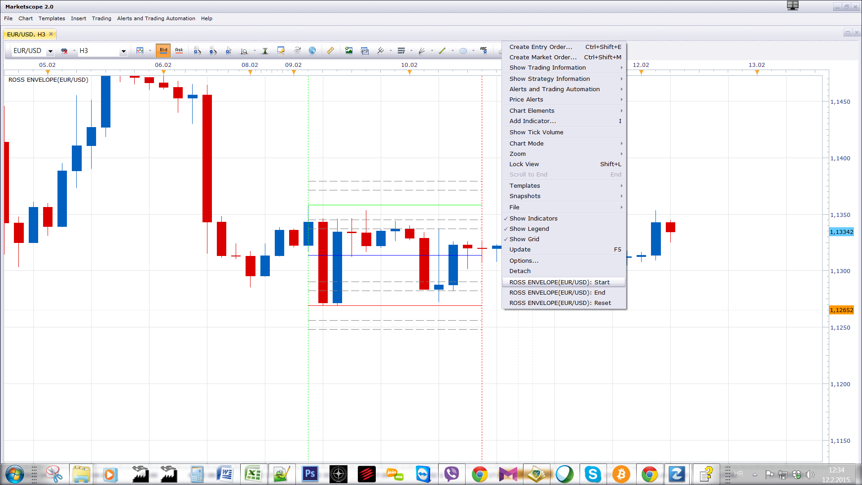Open the Templates menu in menu bar

click(x=52, y=18)
